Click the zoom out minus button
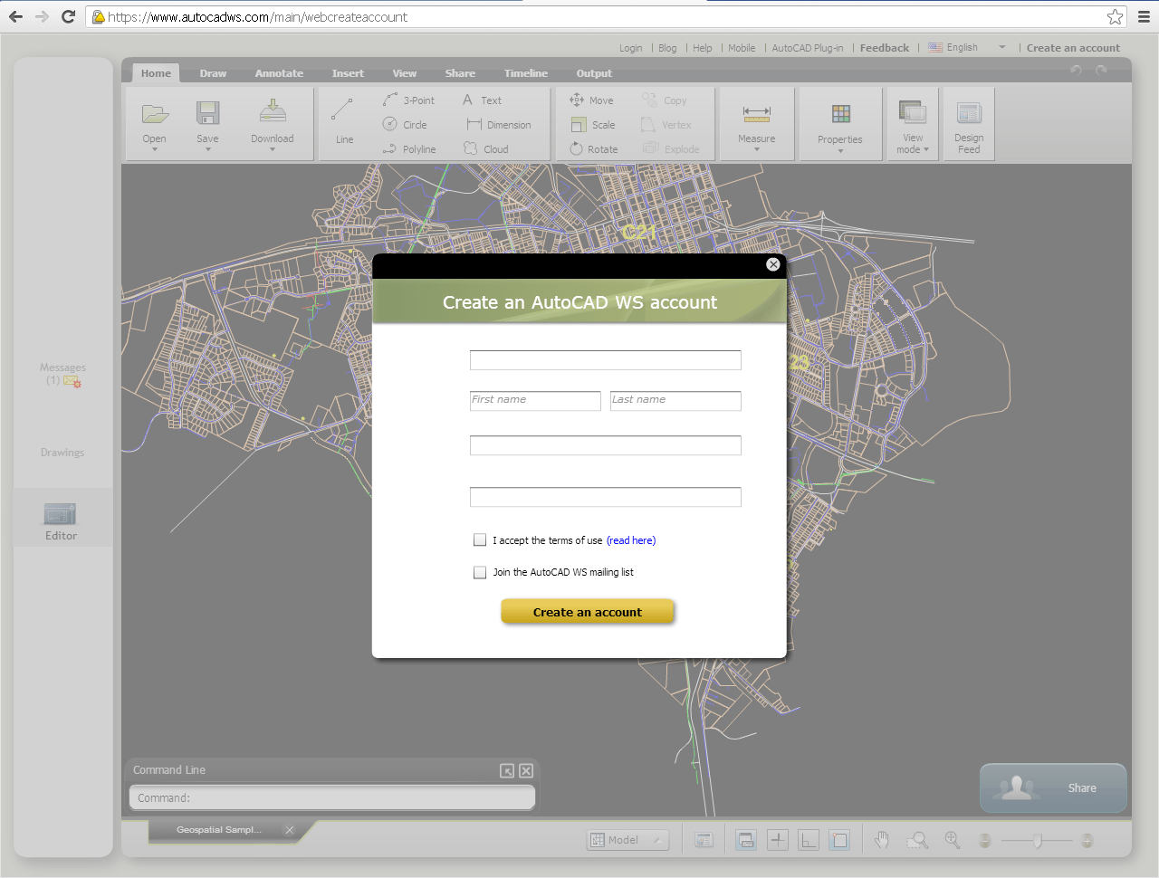 tap(985, 841)
